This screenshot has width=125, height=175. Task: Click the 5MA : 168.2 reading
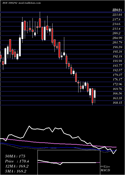click(15, 171)
